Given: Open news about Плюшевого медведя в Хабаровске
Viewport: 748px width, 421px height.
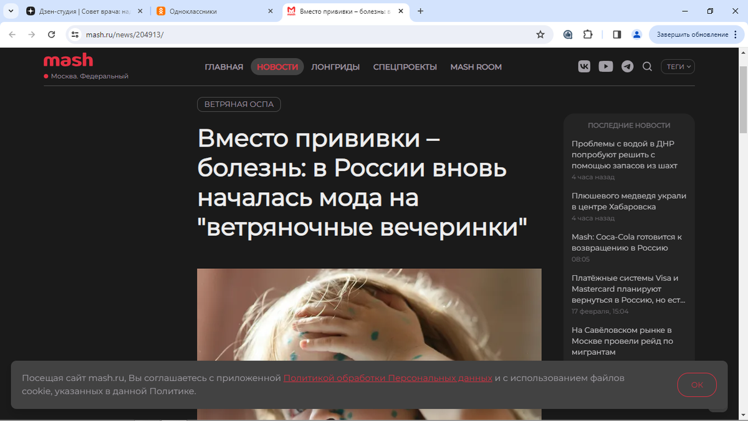Looking at the screenshot, I should point(629,201).
